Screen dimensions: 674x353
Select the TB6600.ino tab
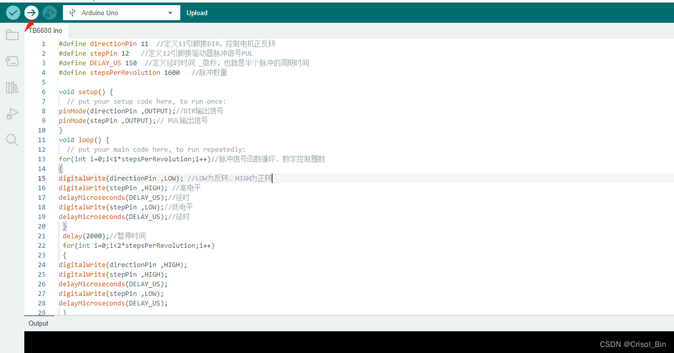point(44,30)
